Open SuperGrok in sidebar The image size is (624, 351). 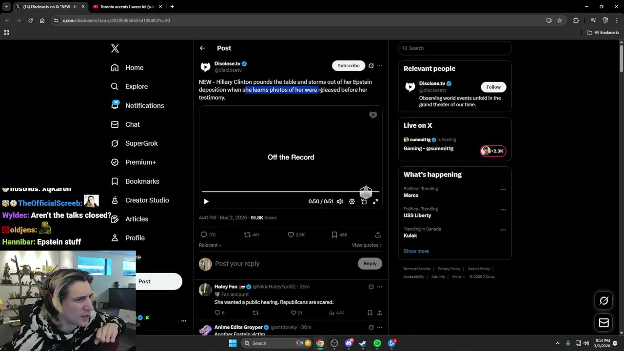tap(134, 143)
